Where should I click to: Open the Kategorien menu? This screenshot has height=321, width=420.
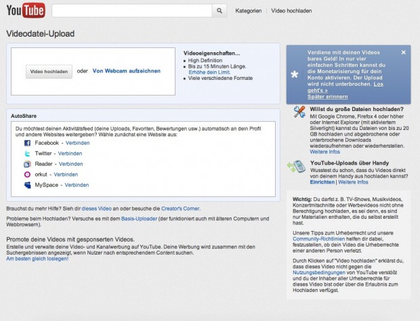coord(249,11)
